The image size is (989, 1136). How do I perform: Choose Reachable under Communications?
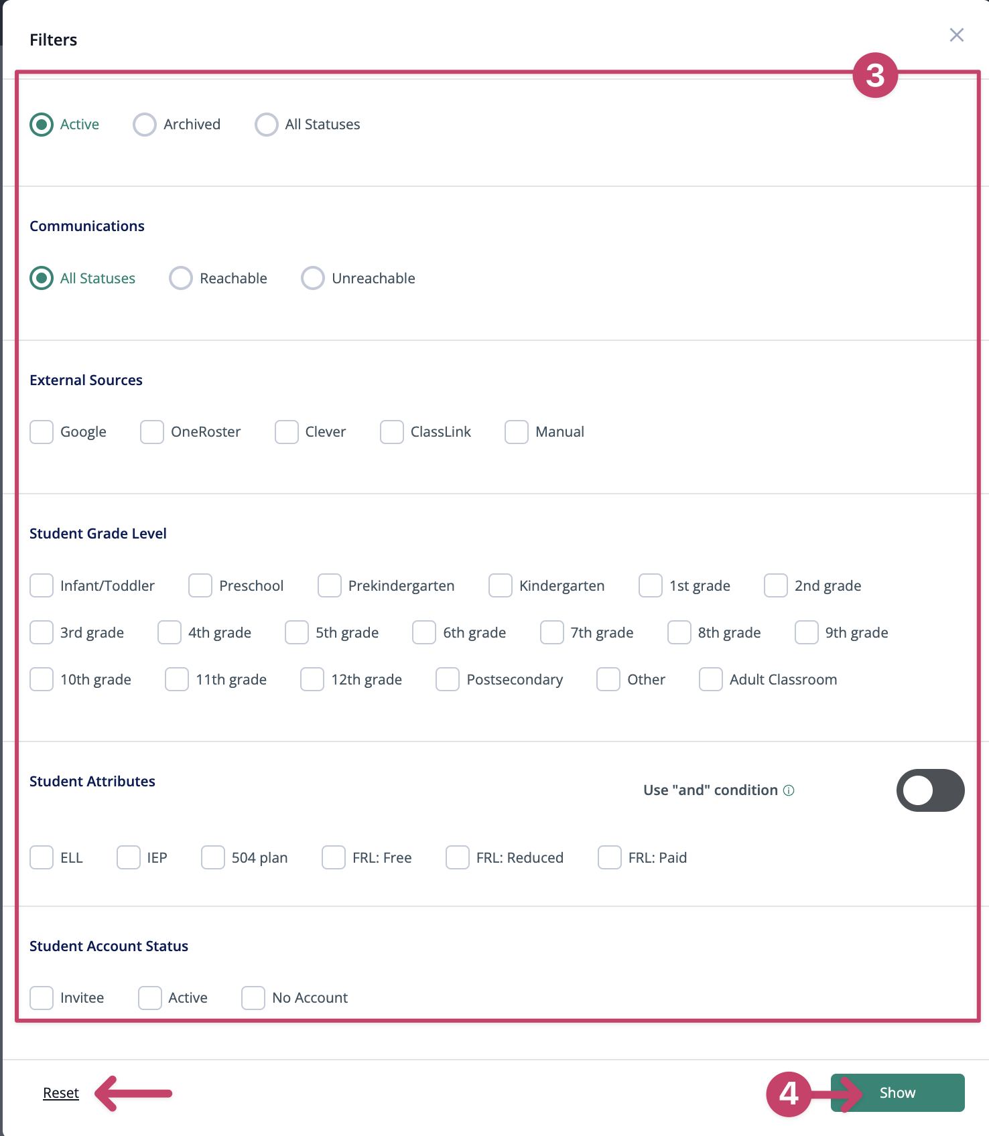click(180, 278)
